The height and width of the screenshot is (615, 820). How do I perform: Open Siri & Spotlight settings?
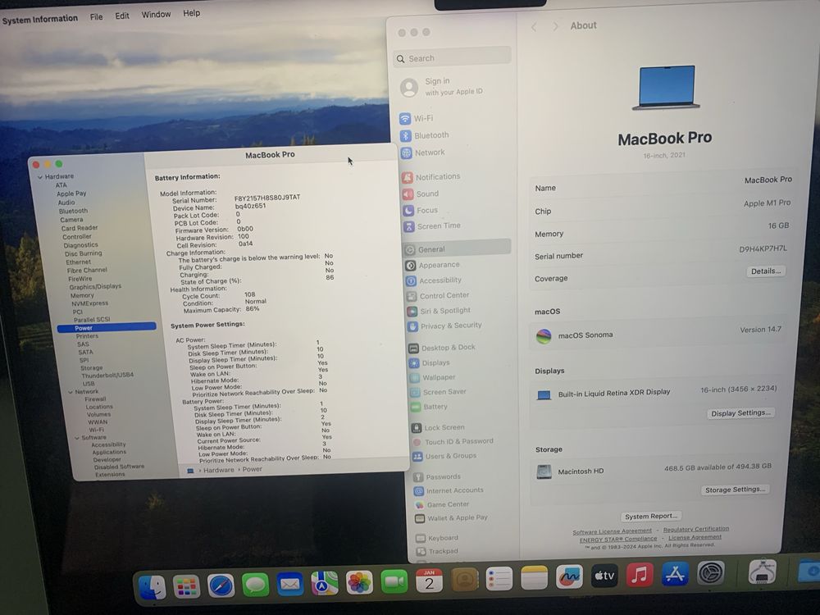point(439,311)
